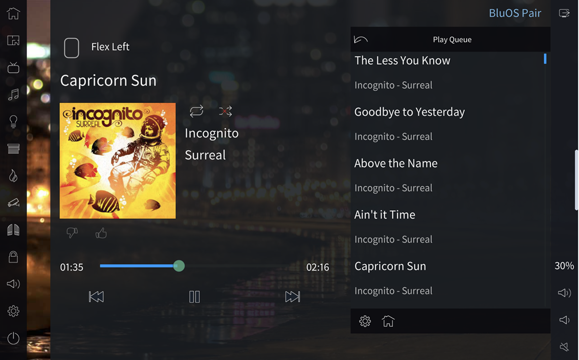The image size is (579, 360).
Task: Open the source selector icon near BluOS Pair
Action: 564,13
